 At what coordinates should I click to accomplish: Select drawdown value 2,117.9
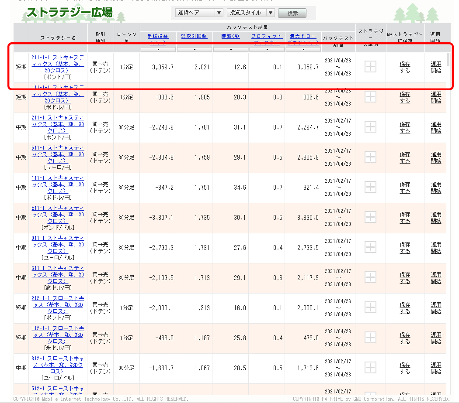308,278
